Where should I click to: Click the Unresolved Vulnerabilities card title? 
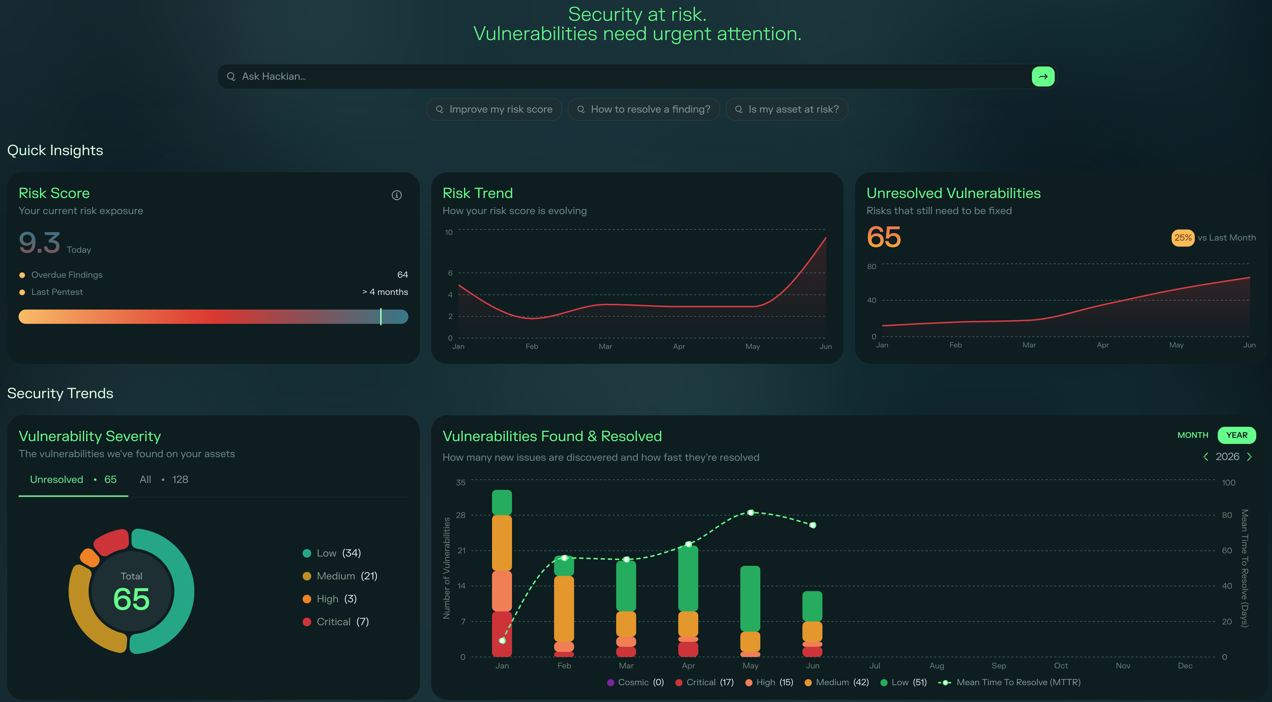point(954,193)
